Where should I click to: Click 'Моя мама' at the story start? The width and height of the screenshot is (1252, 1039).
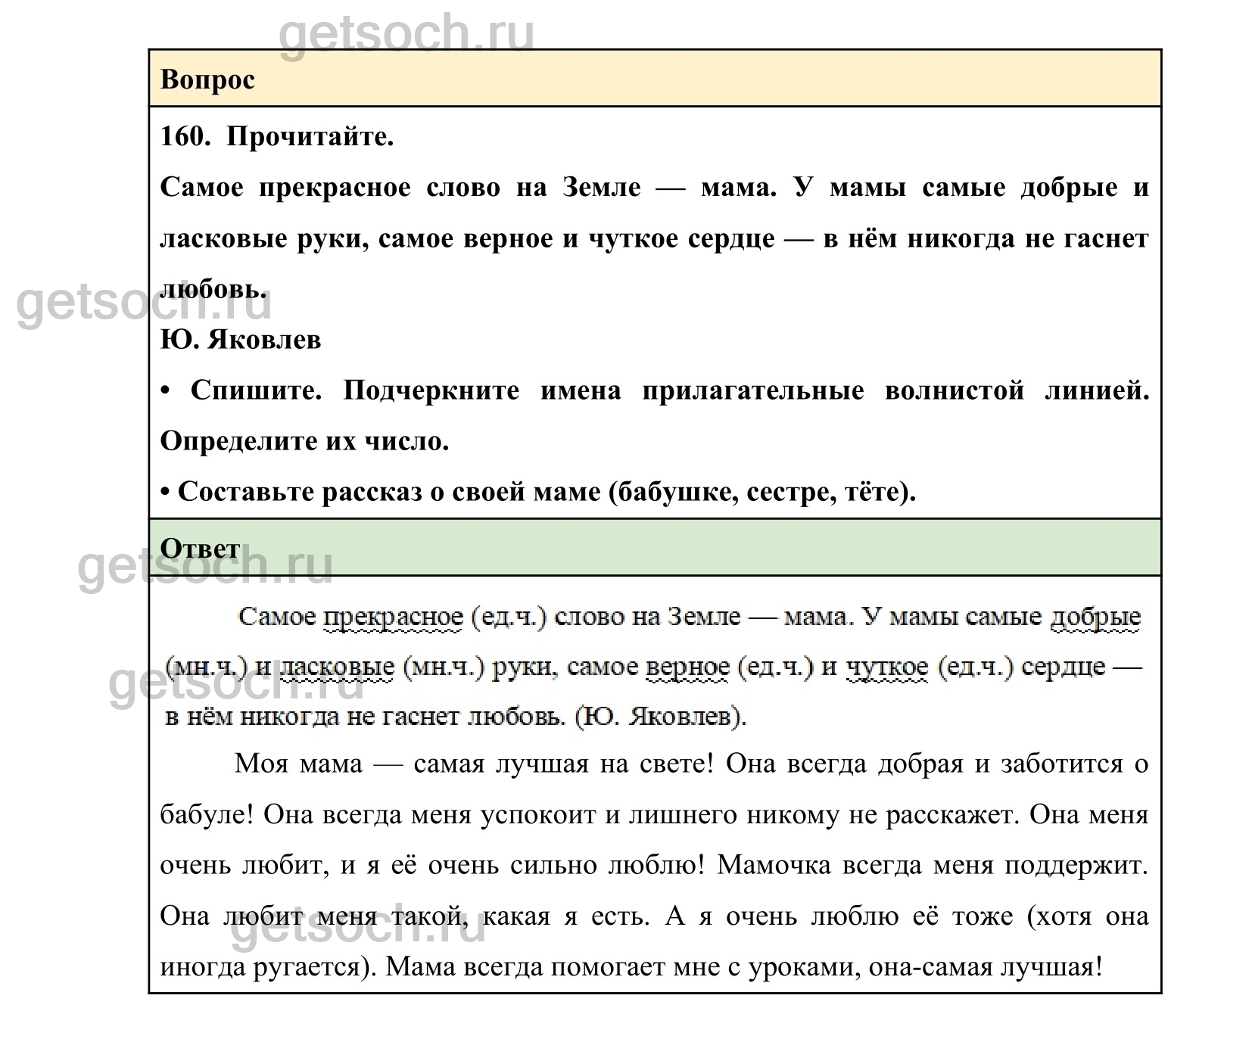click(x=298, y=764)
